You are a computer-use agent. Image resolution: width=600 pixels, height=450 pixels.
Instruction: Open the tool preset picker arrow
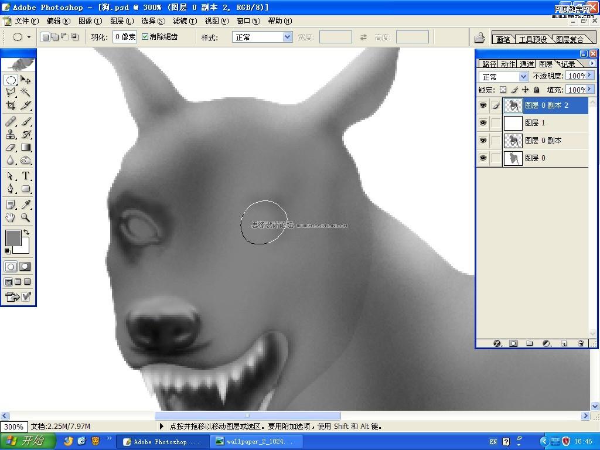[x=29, y=37]
